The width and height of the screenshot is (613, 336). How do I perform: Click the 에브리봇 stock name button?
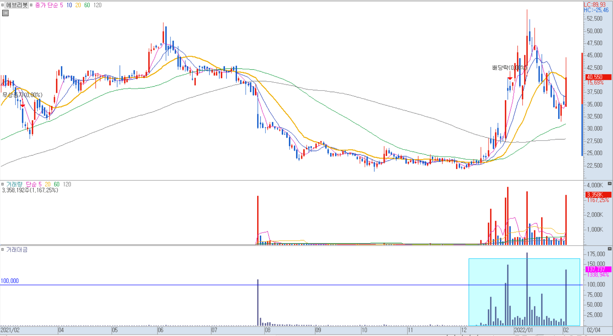coord(17,5)
